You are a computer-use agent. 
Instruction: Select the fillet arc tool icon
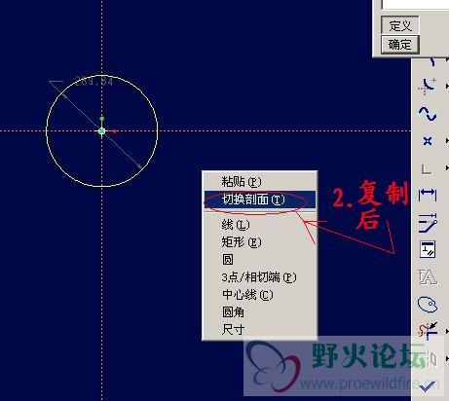pyautogui.click(x=428, y=87)
